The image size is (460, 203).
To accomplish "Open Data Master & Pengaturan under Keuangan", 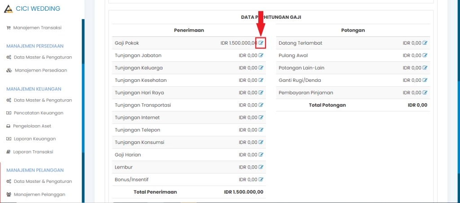I will pyautogui.click(x=39, y=100).
